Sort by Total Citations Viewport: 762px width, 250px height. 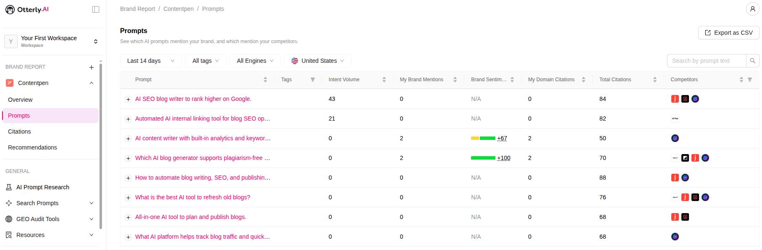(x=655, y=80)
